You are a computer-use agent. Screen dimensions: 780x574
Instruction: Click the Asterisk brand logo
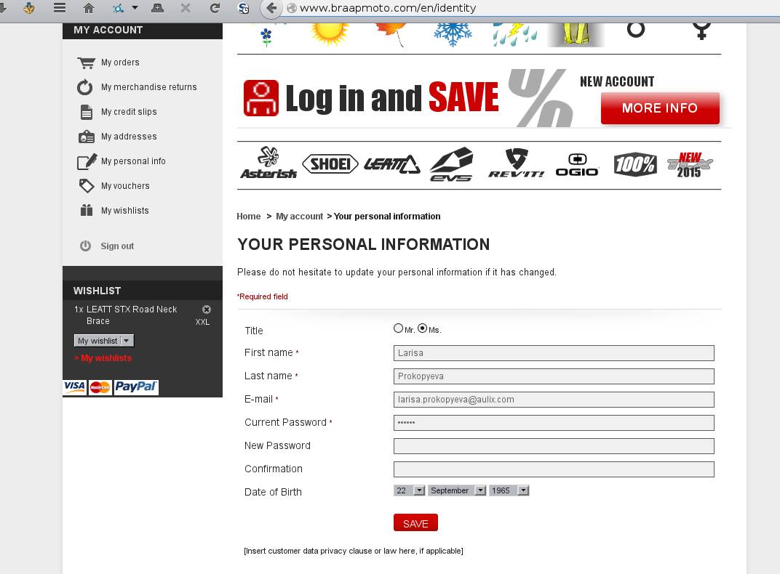tap(268, 163)
